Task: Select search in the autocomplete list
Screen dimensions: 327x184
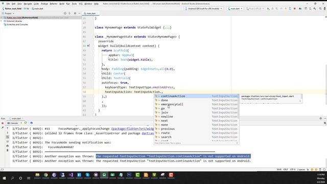Action: (196, 137)
